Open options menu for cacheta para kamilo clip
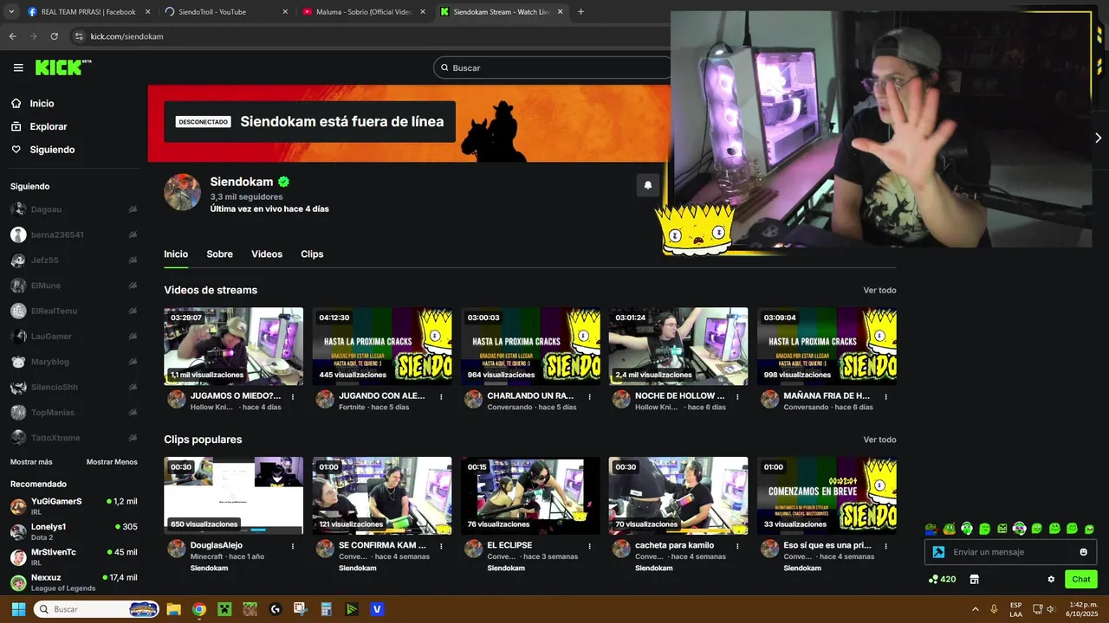This screenshot has height=623, width=1109. coord(737,547)
